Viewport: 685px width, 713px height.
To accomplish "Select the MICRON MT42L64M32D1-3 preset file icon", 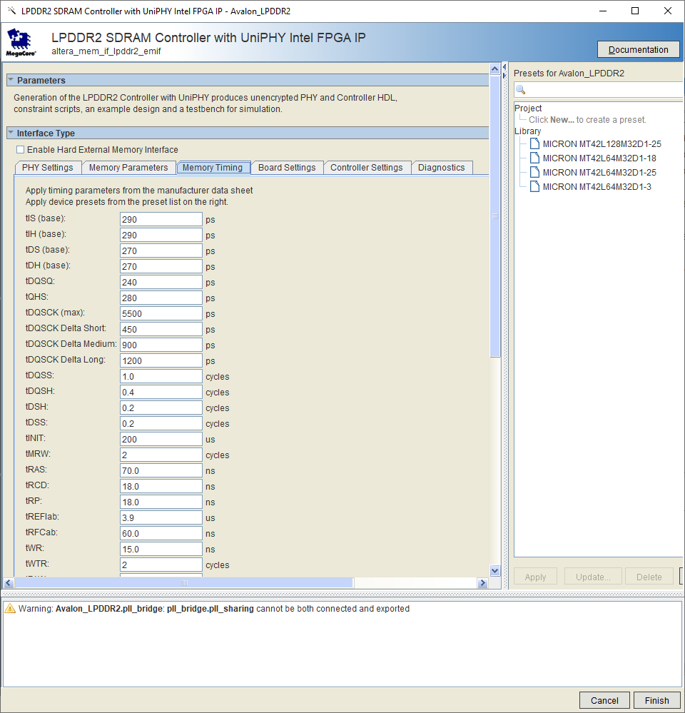I will pos(534,187).
